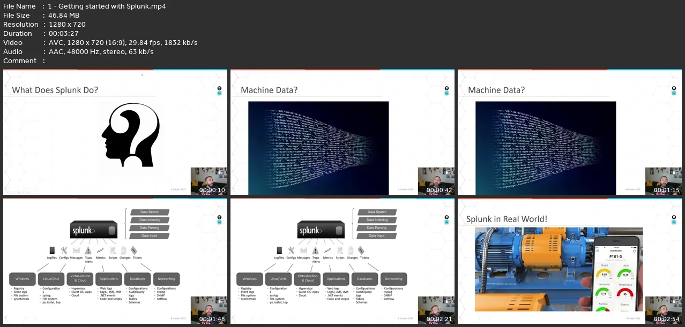
Task: Click the 00:01:15 timestamp label
Action: pos(666,190)
